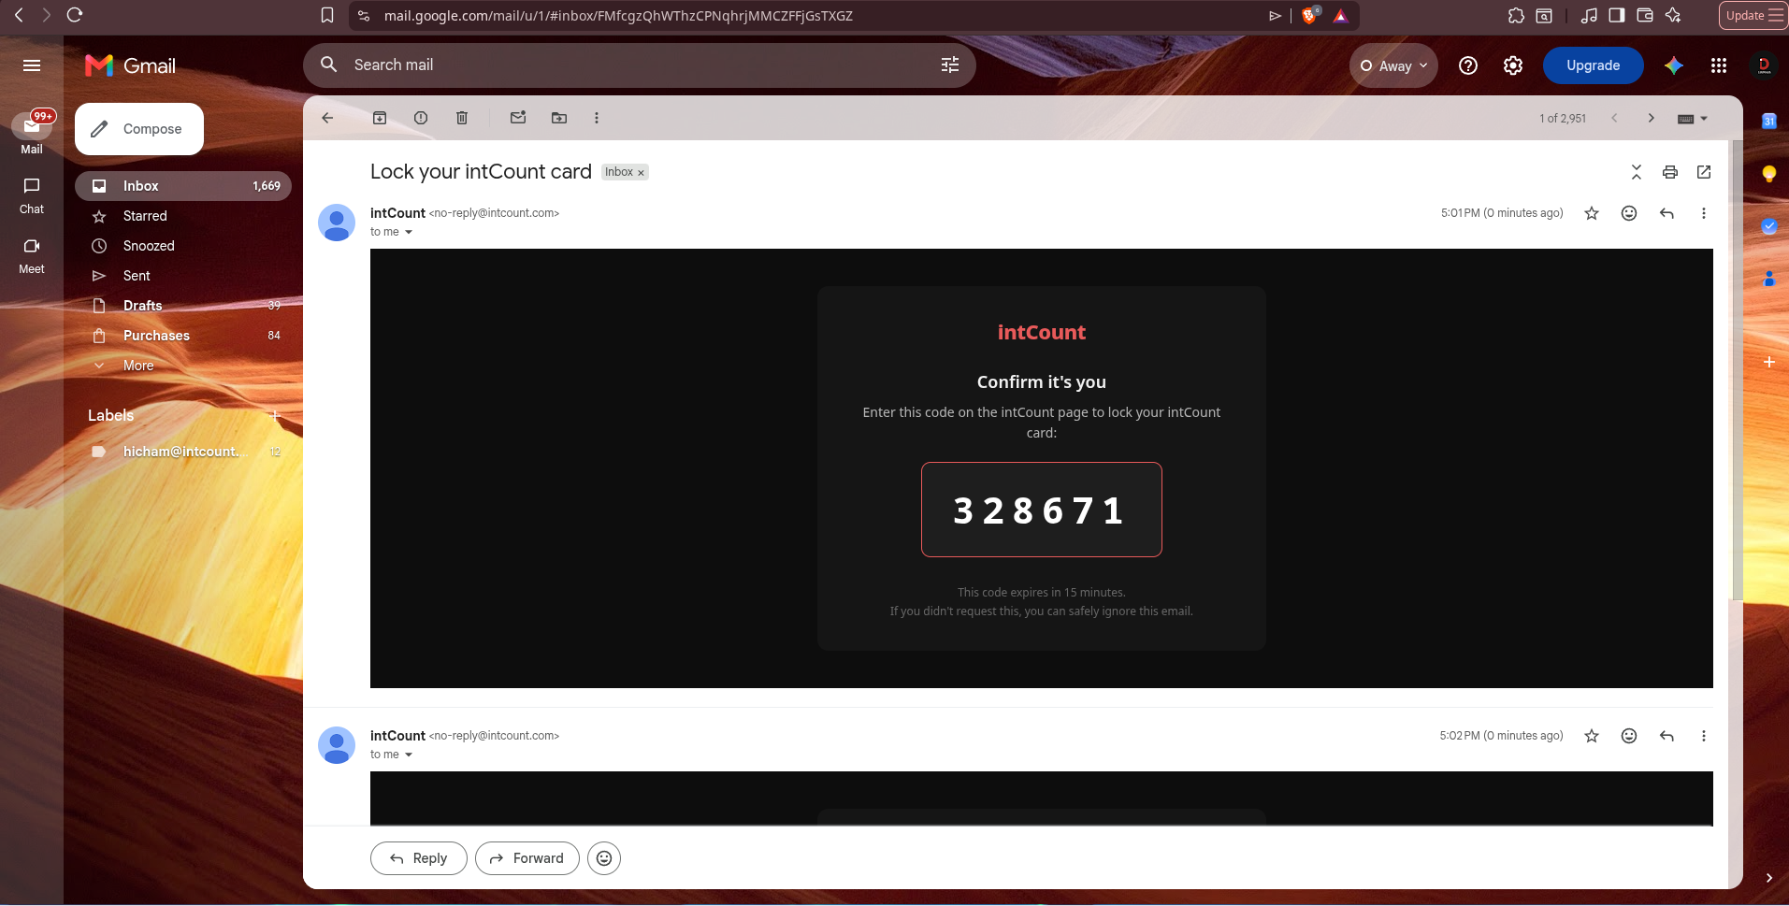This screenshot has height=906, width=1789.
Task: Open Brave Shields icon
Action: pyautogui.click(x=1310, y=15)
